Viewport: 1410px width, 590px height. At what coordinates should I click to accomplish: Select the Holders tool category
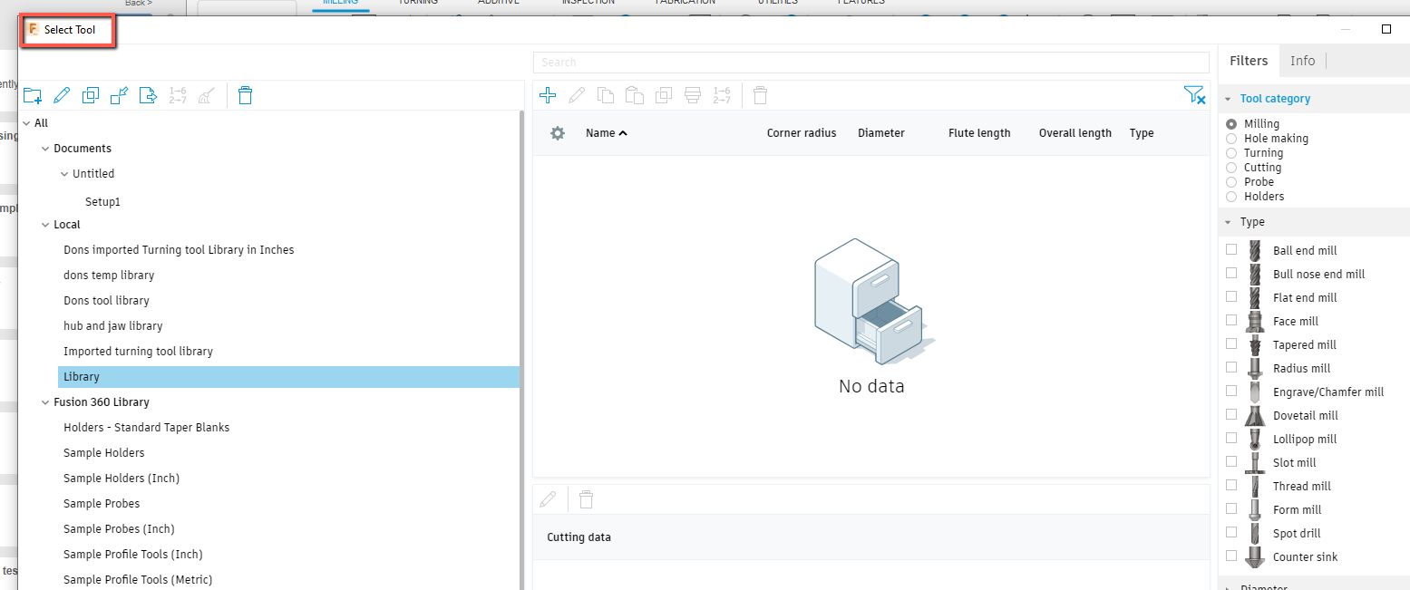pos(1230,197)
